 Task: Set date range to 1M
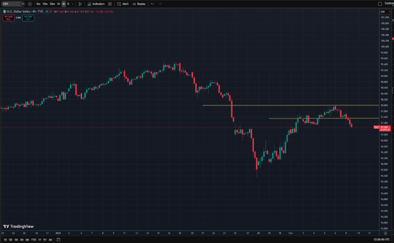[16, 240]
